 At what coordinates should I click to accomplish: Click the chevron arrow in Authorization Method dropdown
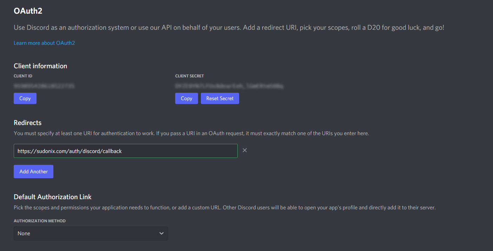[x=161, y=233]
